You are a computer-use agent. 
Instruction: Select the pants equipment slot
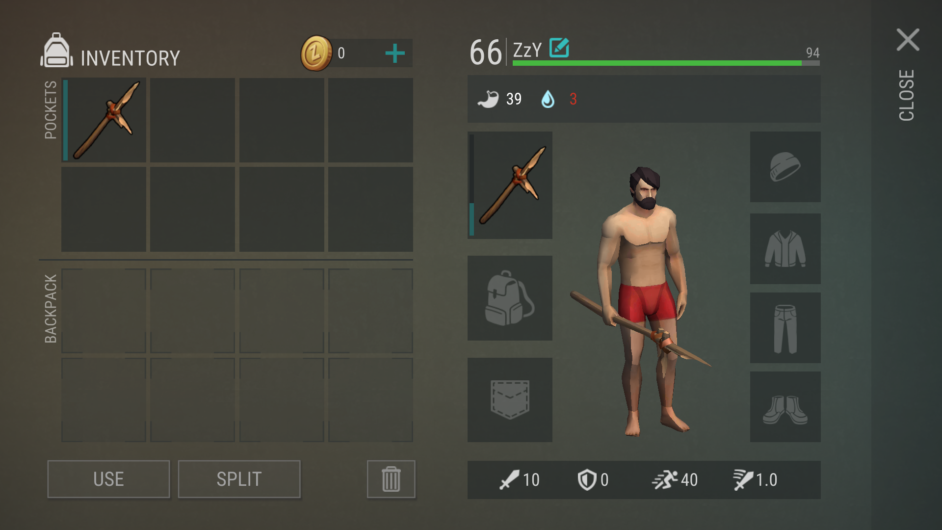(785, 328)
